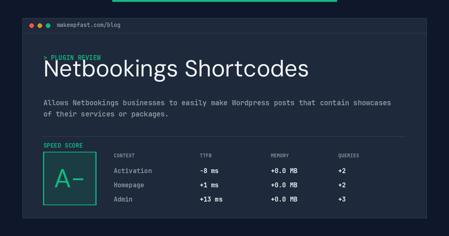Click the '-8 ms' Activation TTFB value
Screen dimensions: 449x236
pos(209,171)
